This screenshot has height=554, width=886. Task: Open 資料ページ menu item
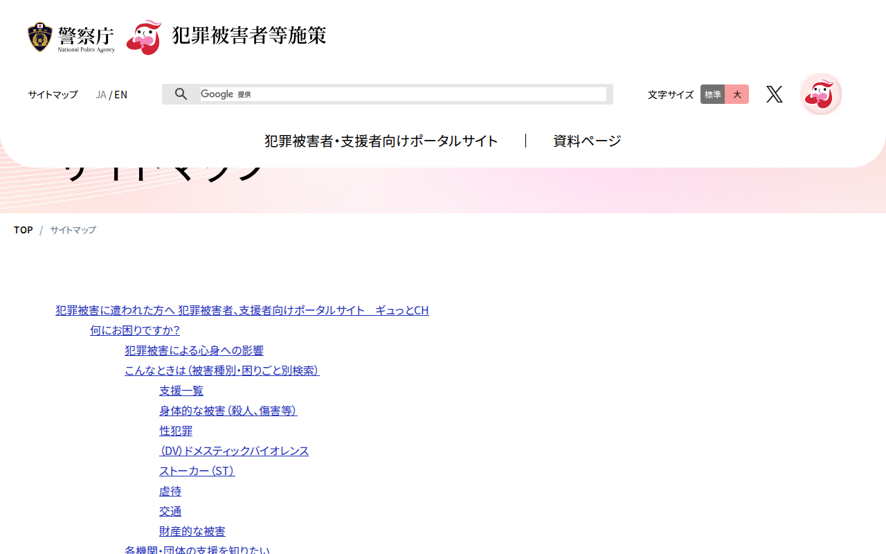587,141
